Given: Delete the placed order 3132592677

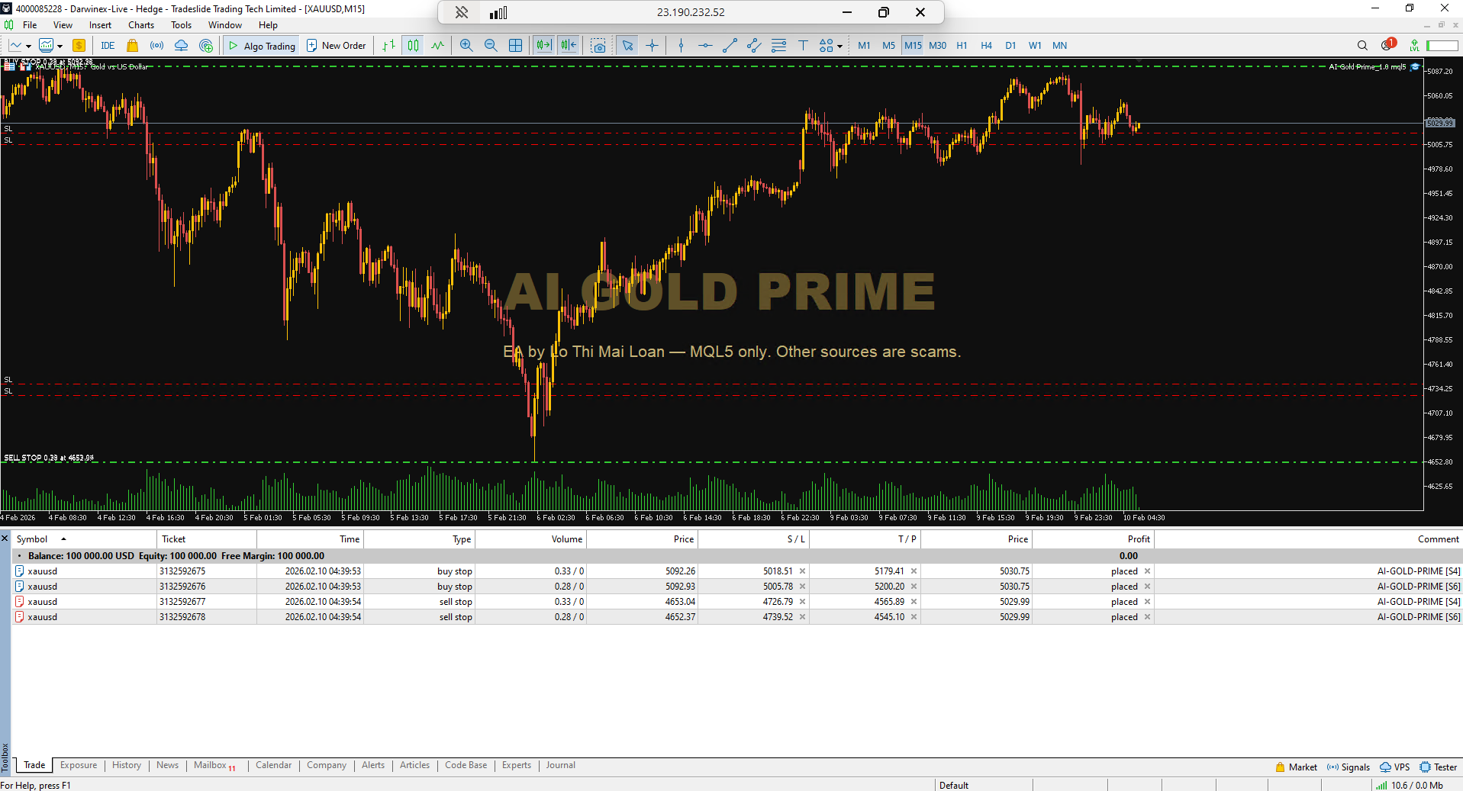Looking at the screenshot, I should pyautogui.click(x=1147, y=602).
